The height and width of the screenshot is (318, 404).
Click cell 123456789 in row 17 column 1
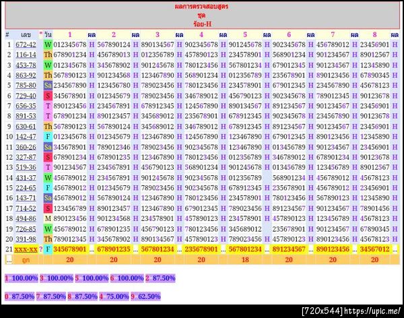click(70, 208)
